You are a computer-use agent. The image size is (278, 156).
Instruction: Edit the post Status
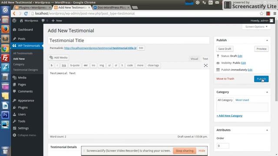pyautogui.click(x=240, y=56)
